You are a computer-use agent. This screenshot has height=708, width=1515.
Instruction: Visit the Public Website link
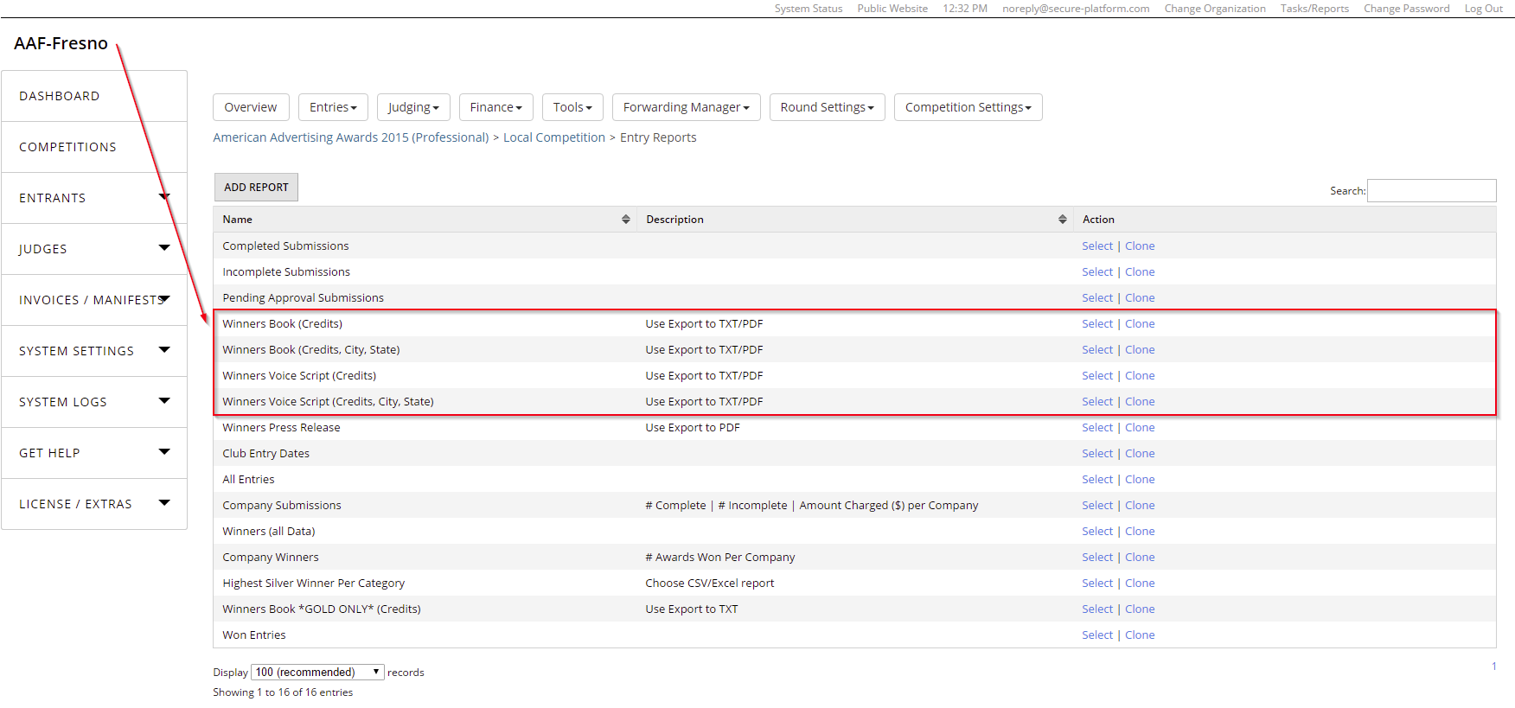coord(892,9)
